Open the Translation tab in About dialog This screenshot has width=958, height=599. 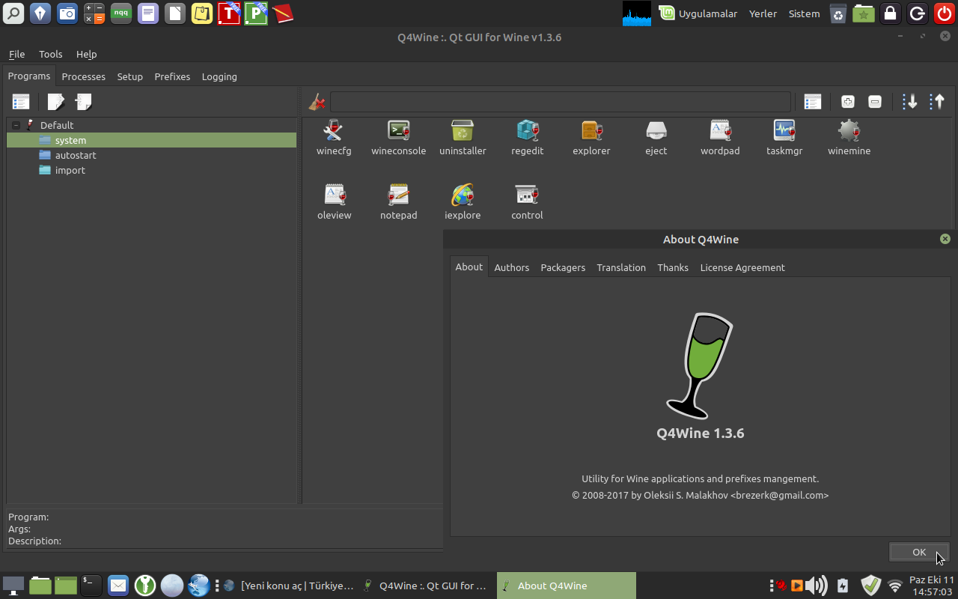click(621, 267)
